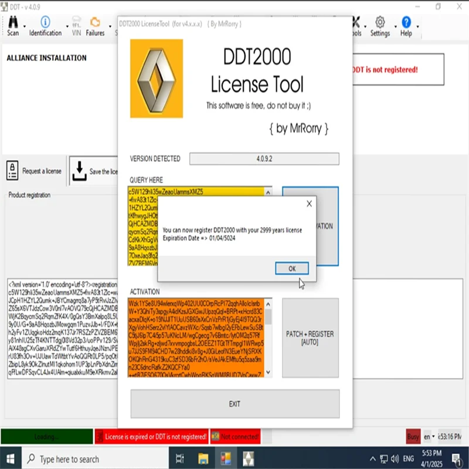Open the notification center icon

click(457, 459)
